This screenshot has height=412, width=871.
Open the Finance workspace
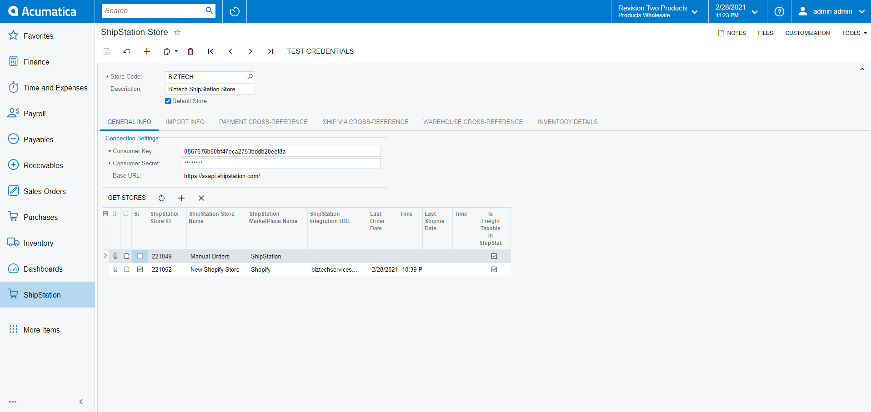[47, 62]
